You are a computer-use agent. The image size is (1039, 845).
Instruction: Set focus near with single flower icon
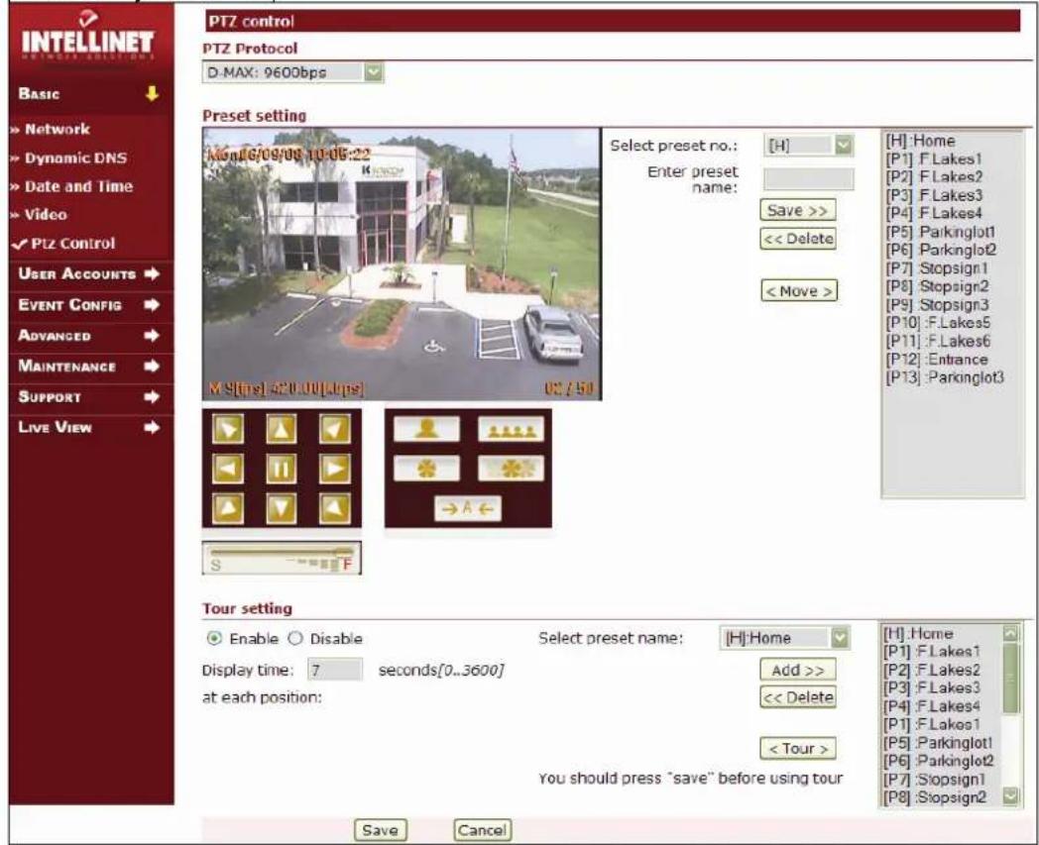(x=426, y=469)
